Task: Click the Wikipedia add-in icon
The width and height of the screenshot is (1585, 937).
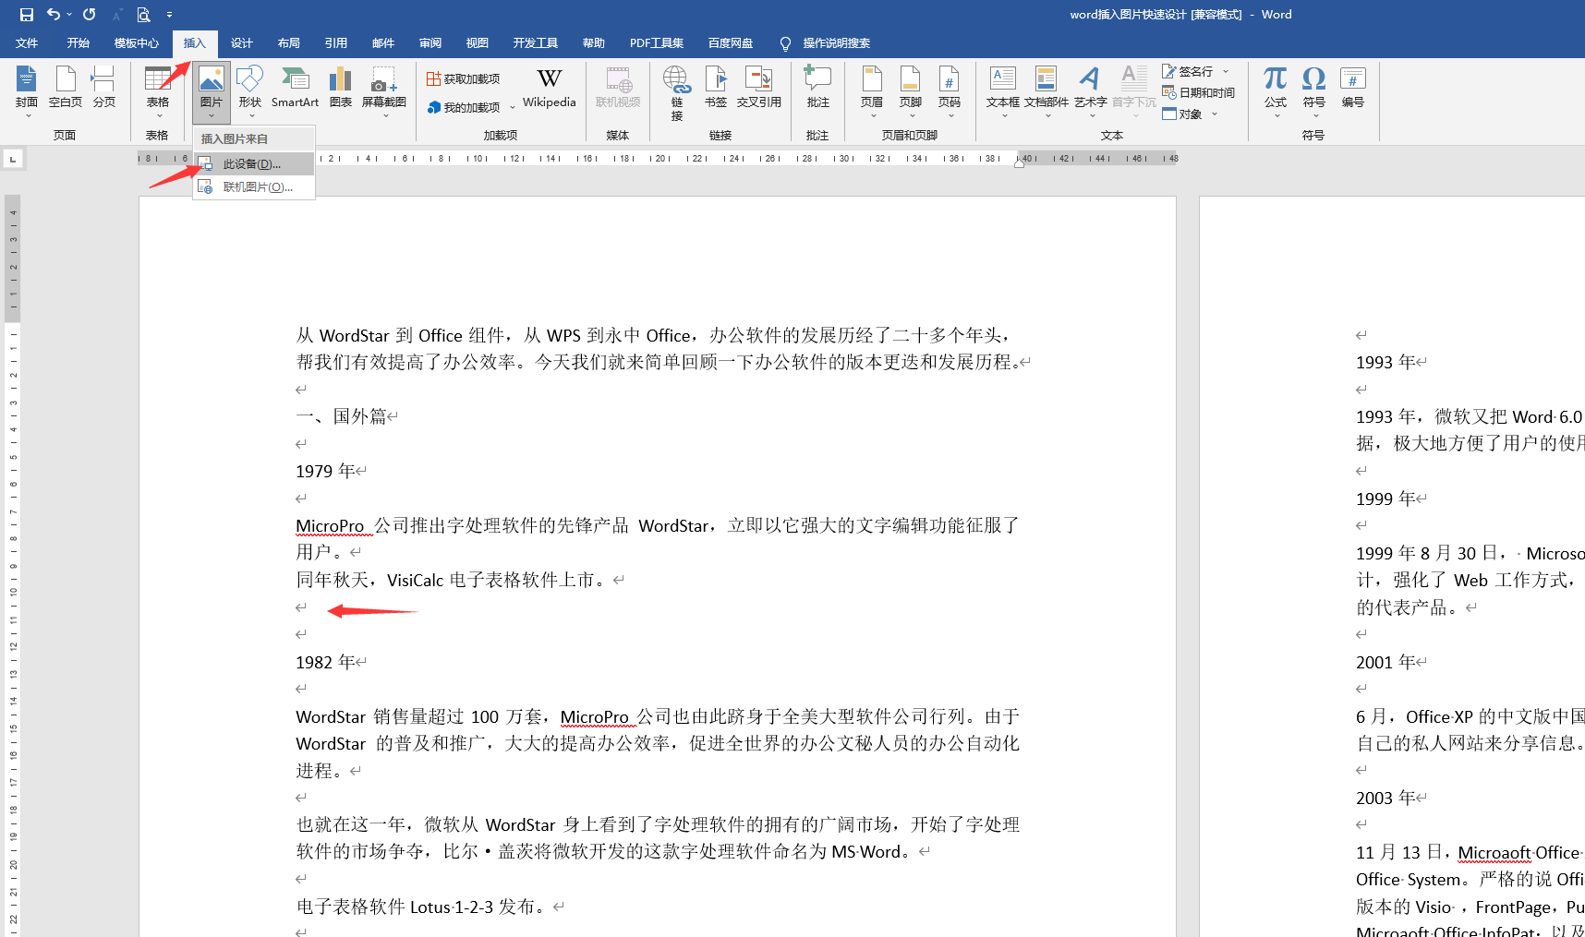Action: [x=549, y=88]
